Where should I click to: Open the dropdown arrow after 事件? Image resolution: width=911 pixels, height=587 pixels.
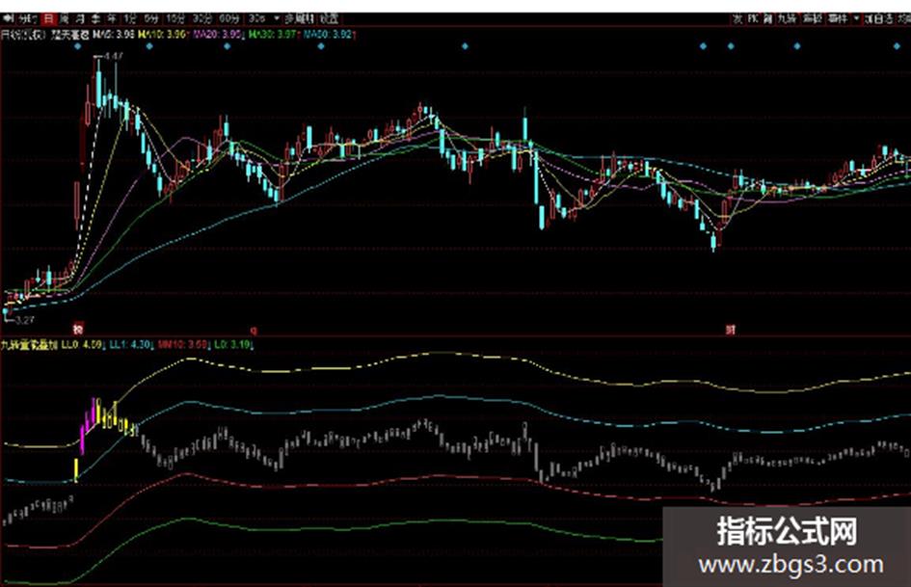856,19
